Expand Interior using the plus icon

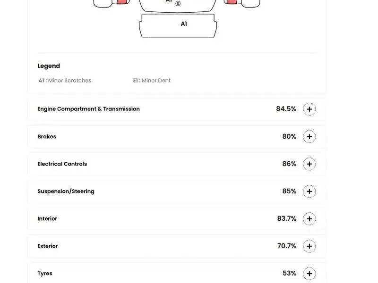[x=309, y=219]
